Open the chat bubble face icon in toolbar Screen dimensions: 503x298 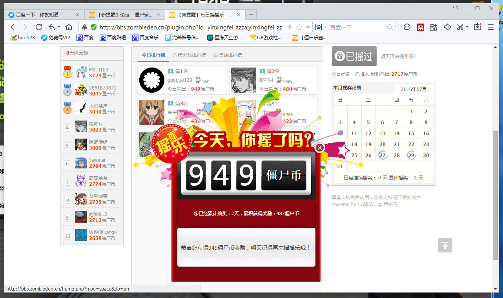(407, 27)
